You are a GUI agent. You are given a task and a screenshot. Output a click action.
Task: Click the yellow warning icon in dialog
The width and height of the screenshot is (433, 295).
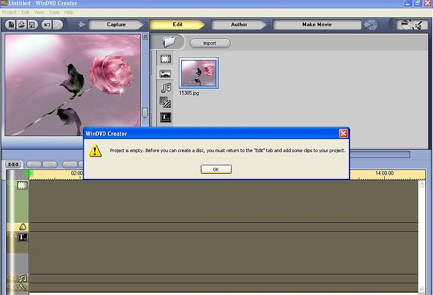coord(95,151)
